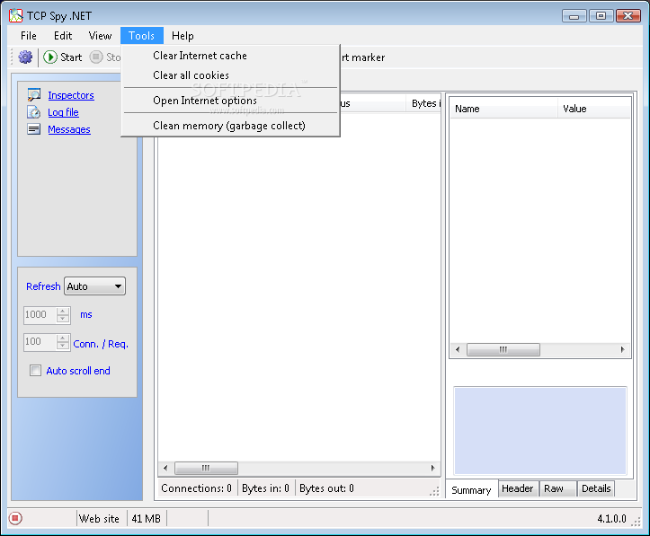Click the connection list scroll right arrow

coord(432,468)
